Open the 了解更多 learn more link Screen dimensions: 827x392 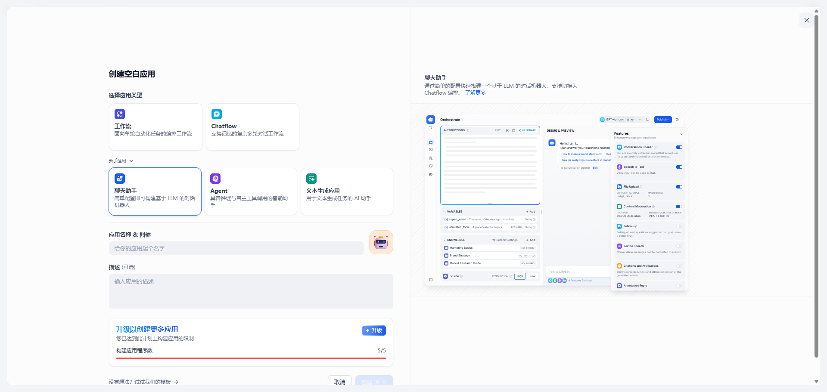(x=475, y=93)
